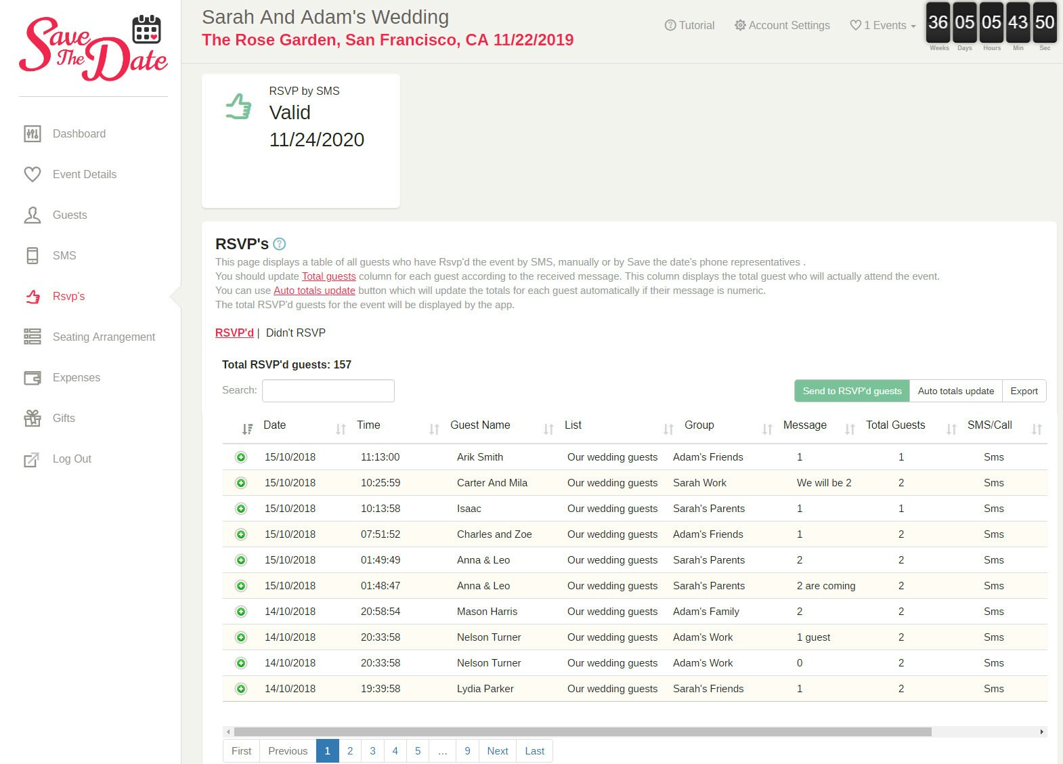Open the Guests page
The image size is (1063, 764).
click(x=70, y=215)
